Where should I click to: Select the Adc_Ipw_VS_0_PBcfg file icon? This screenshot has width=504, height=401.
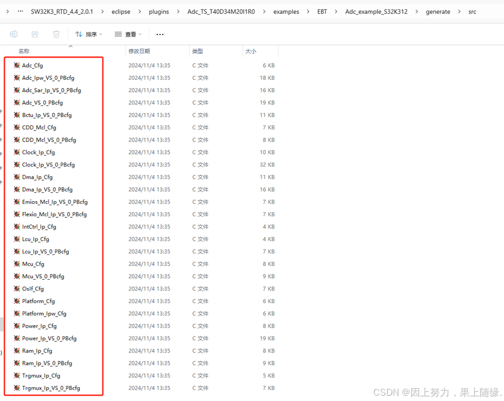17,78
